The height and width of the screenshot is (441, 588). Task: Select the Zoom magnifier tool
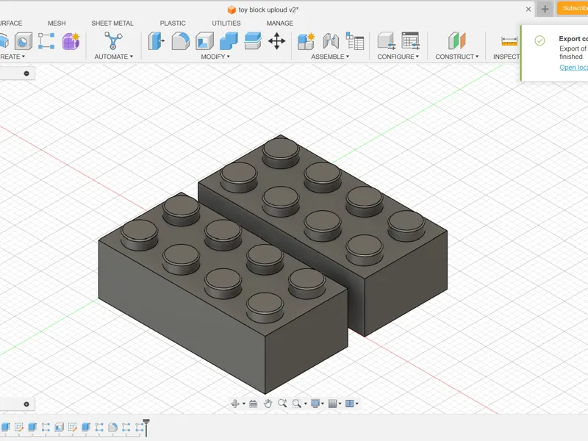tap(282, 404)
